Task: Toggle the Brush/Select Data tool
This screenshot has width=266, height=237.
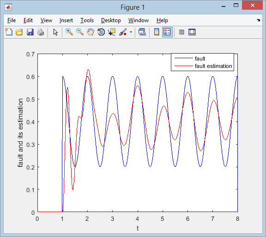Action: coord(123,32)
